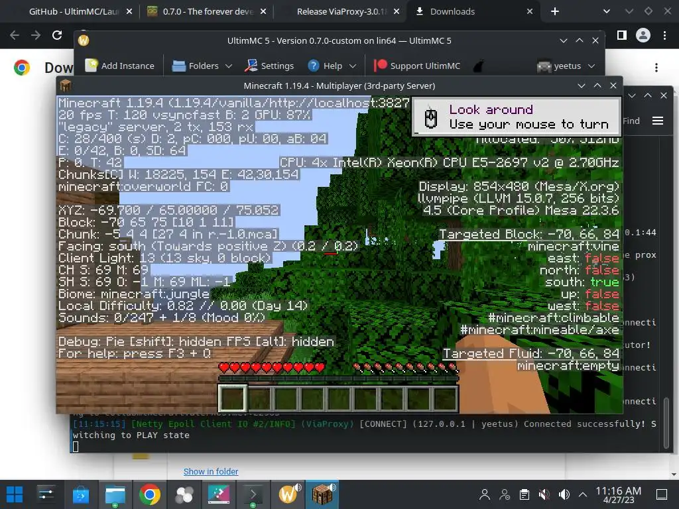The width and height of the screenshot is (679, 509).
Task: Toggle Chrome side panel
Action: (x=622, y=35)
